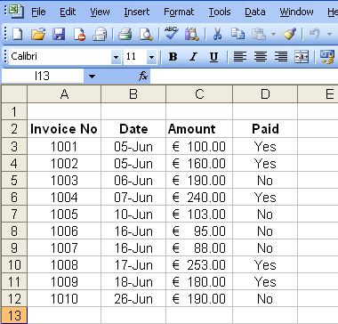
Task: Select the € 95.00 amount cell
Action: click(199, 231)
